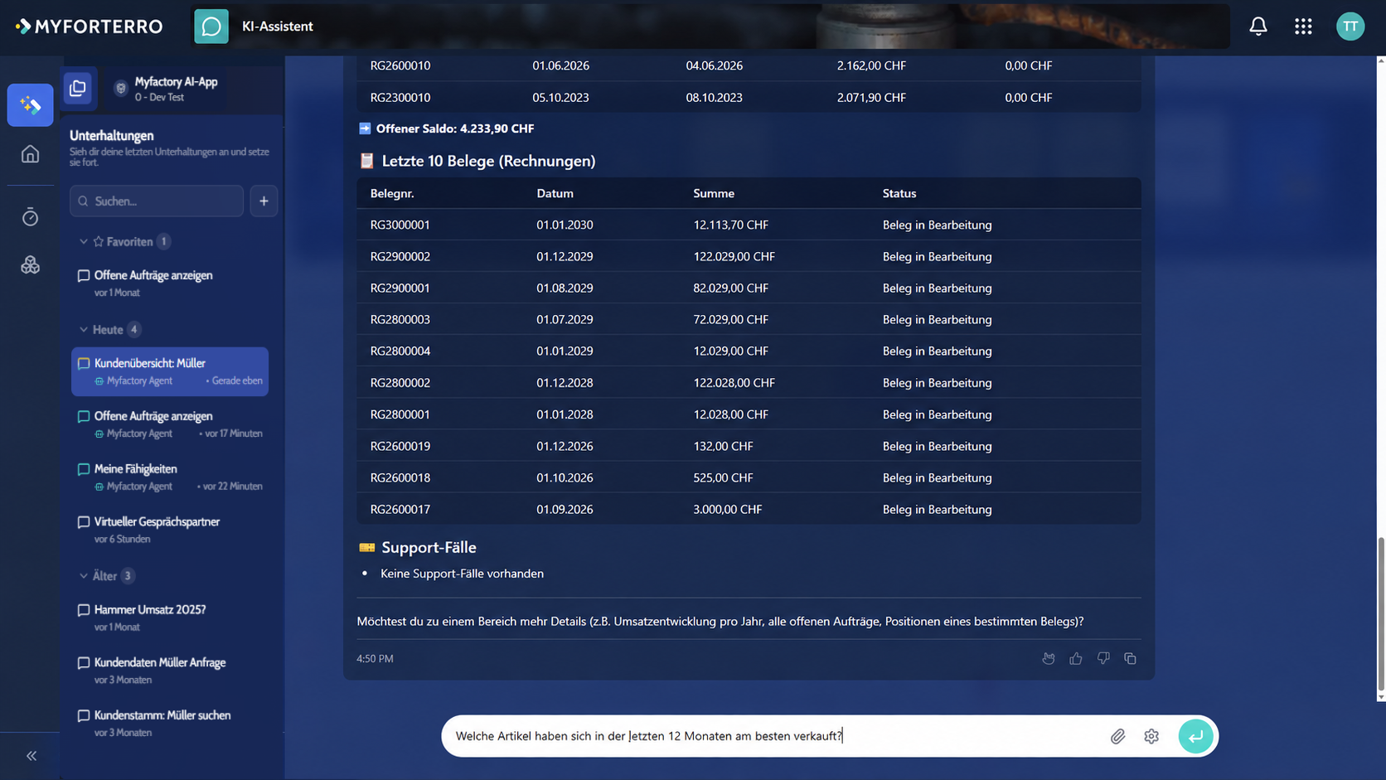Open chat settings gear icon
The height and width of the screenshot is (780, 1386).
click(1151, 736)
